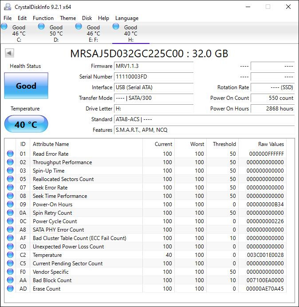Click the blue status orb for drive D:
The image size is (299, 307).
[41, 26]
